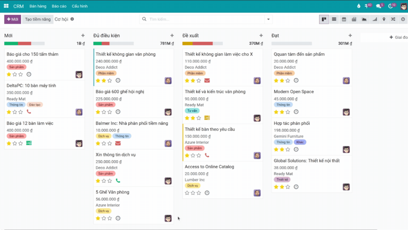The width and height of the screenshot is (408, 230).
Task: Click the green segment of Mới progress bar
Action: [11, 43]
